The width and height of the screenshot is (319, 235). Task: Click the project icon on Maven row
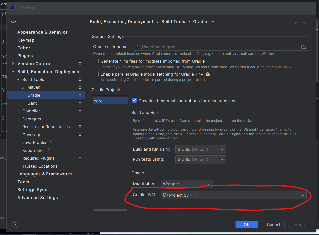click(x=80, y=87)
